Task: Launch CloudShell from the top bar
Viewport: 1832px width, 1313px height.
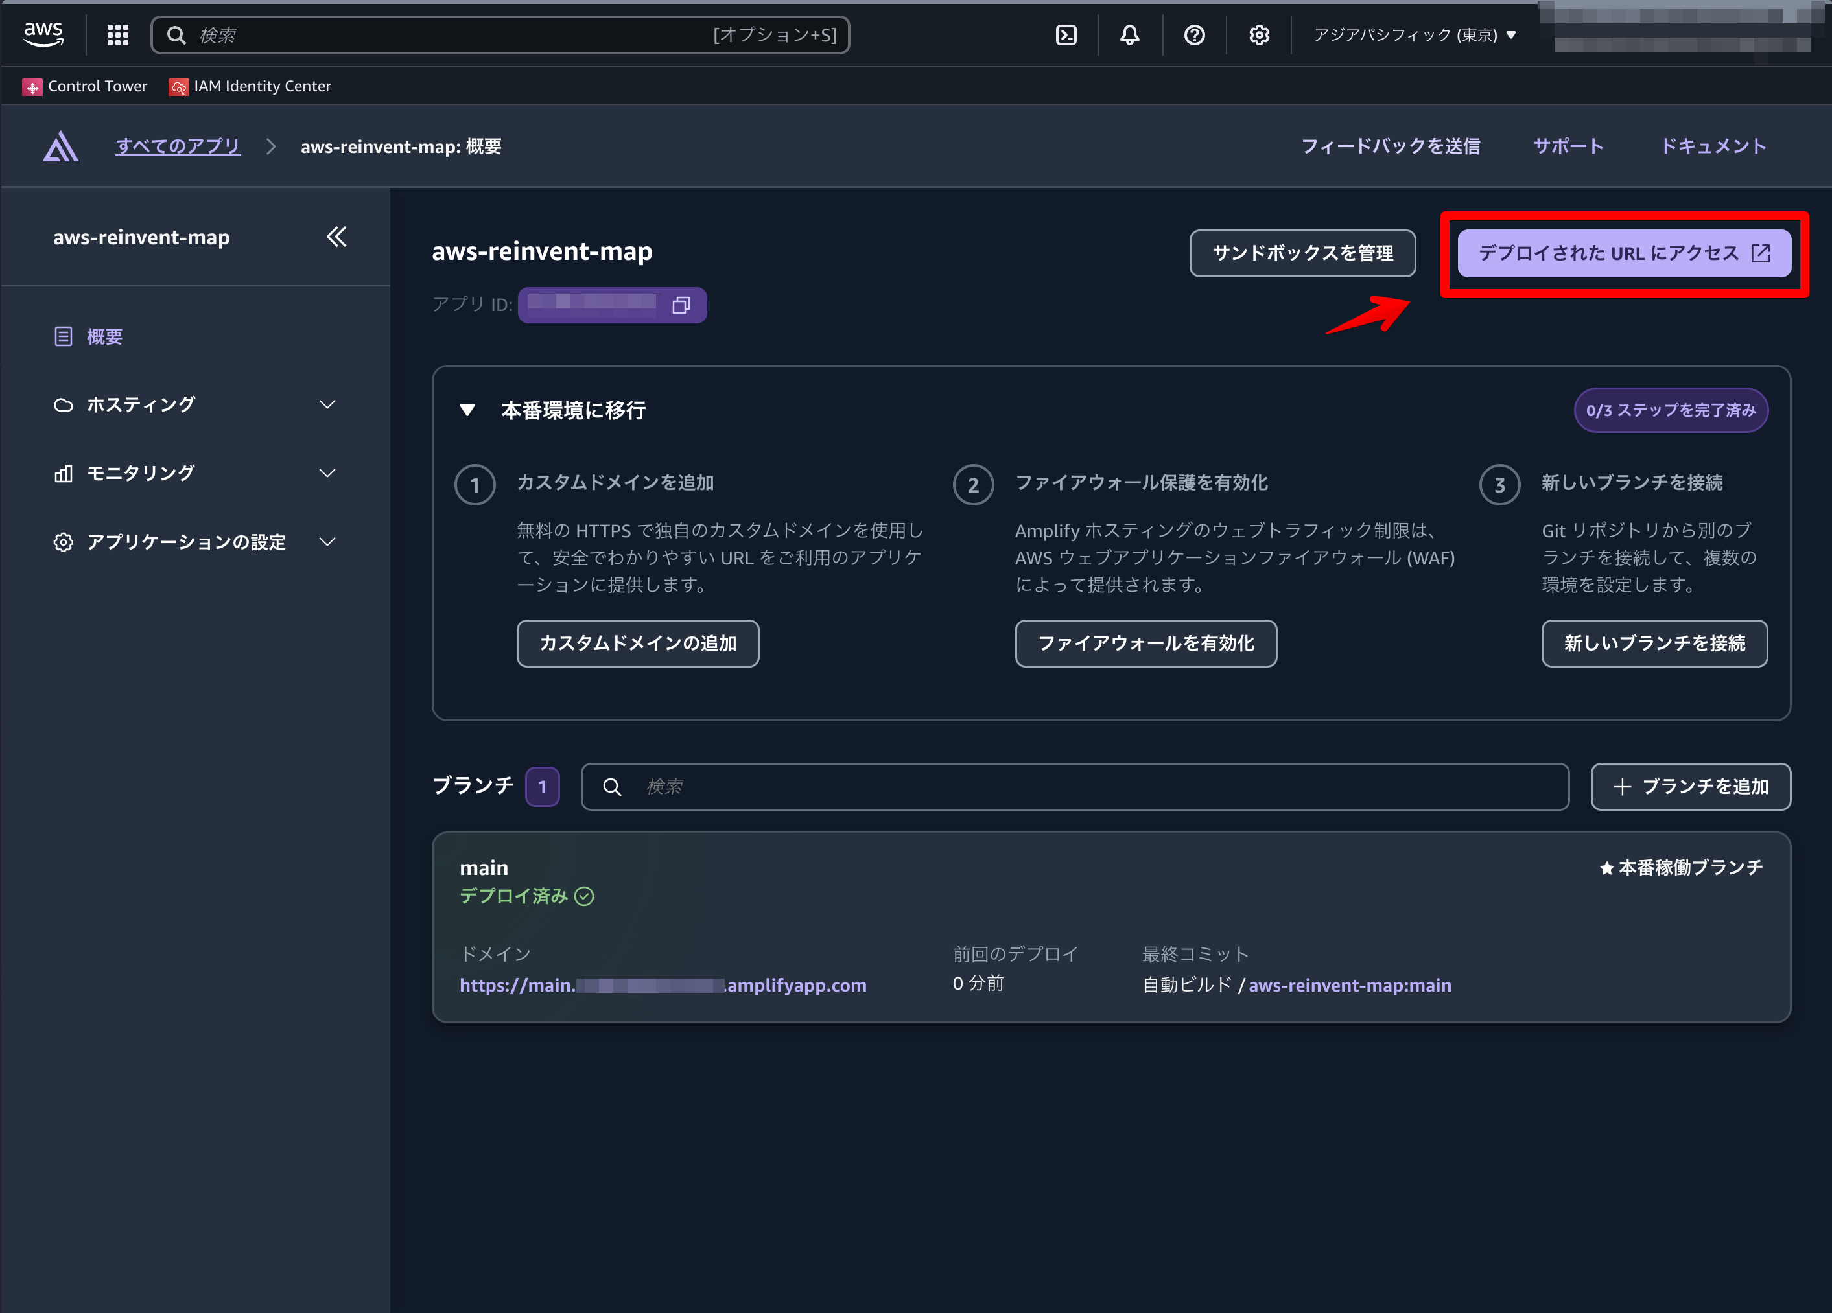Action: 1066,35
